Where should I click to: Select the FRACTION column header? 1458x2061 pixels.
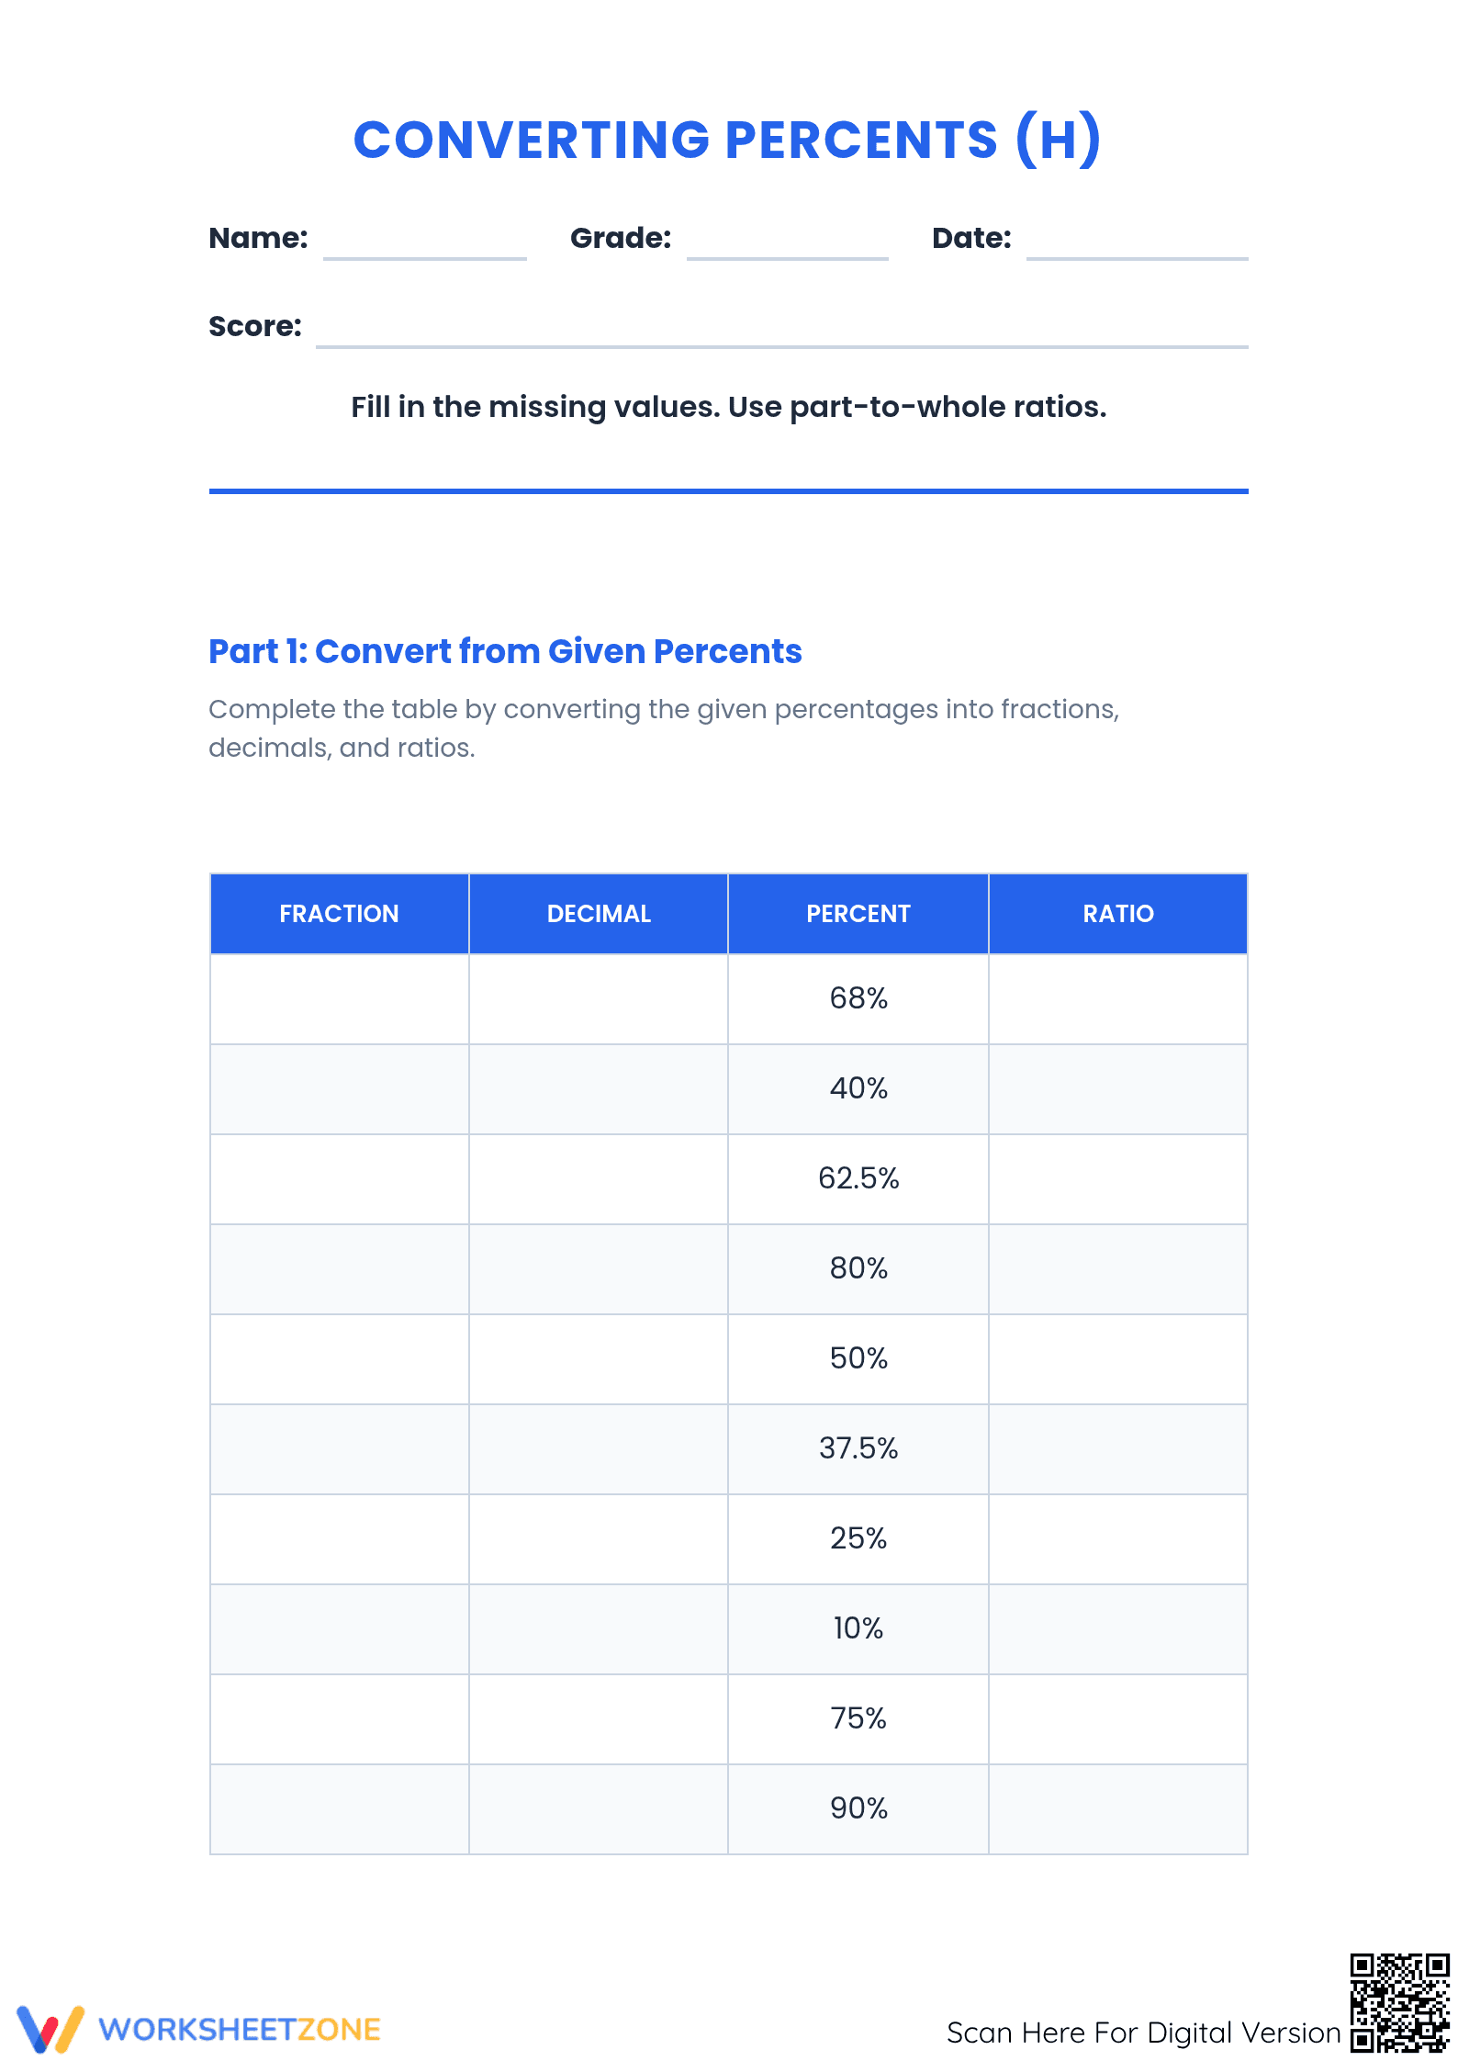[340, 914]
